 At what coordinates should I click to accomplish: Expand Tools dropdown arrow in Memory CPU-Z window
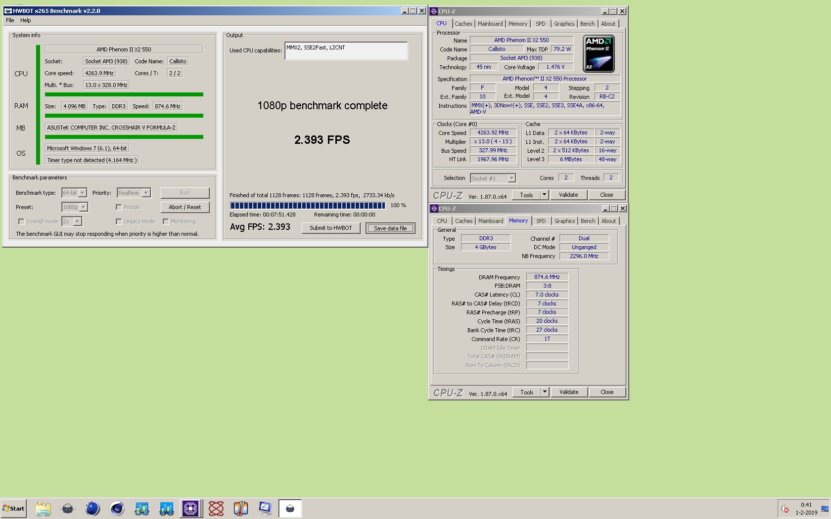pos(545,392)
